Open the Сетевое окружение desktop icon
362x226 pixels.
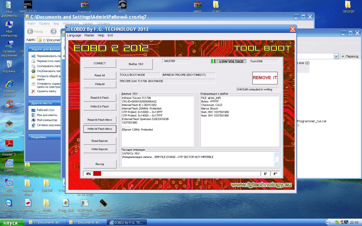(9, 48)
